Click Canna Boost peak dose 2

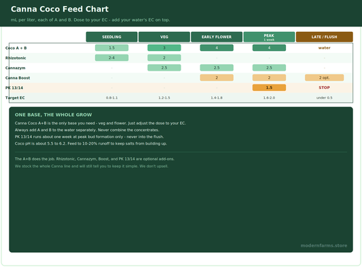click(x=269, y=77)
